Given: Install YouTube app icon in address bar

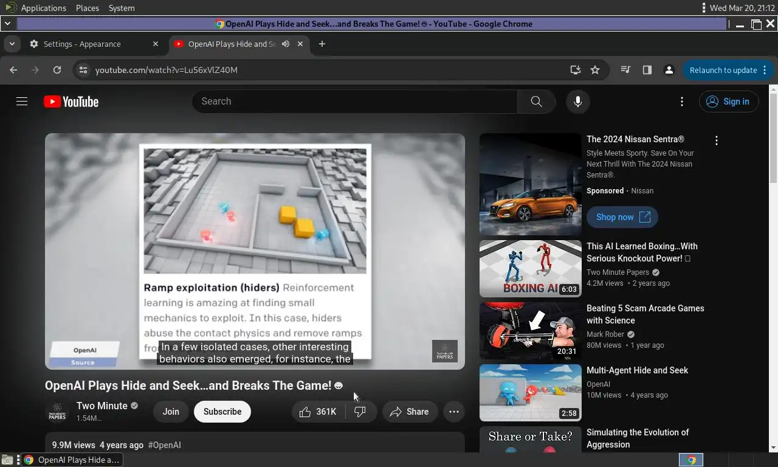Looking at the screenshot, I should tap(575, 70).
